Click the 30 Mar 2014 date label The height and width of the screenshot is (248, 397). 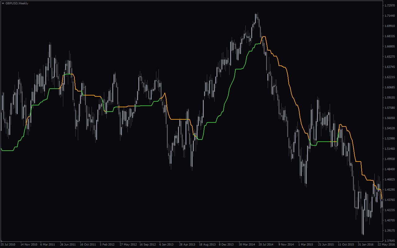pos(247,245)
